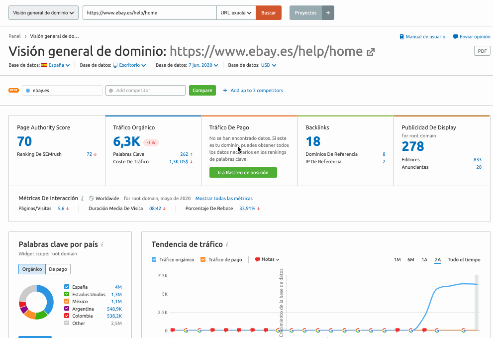
Task: Click the green Estados Unidos donut segment
Action: pyautogui.click(x=41, y=315)
